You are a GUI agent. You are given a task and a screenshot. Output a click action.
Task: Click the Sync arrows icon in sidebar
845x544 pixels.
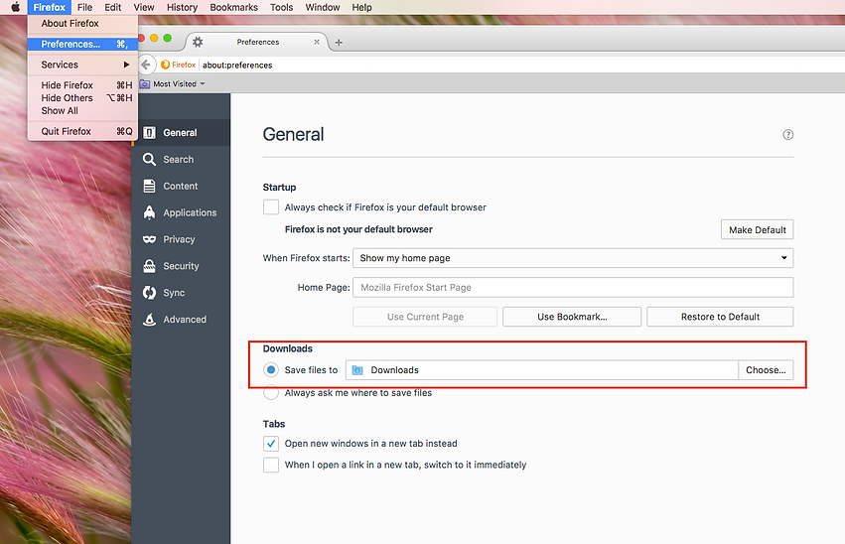[149, 293]
